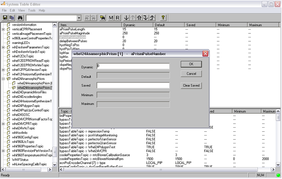Click Cancel in the aPrismPulseNumber dialog
The width and height of the screenshot is (282, 179).
pyautogui.click(x=191, y=74)
